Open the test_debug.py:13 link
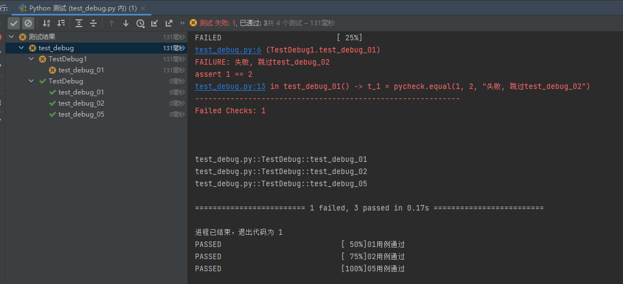The width and height of the screenshot is (623, 284). [x=230, y=87]
